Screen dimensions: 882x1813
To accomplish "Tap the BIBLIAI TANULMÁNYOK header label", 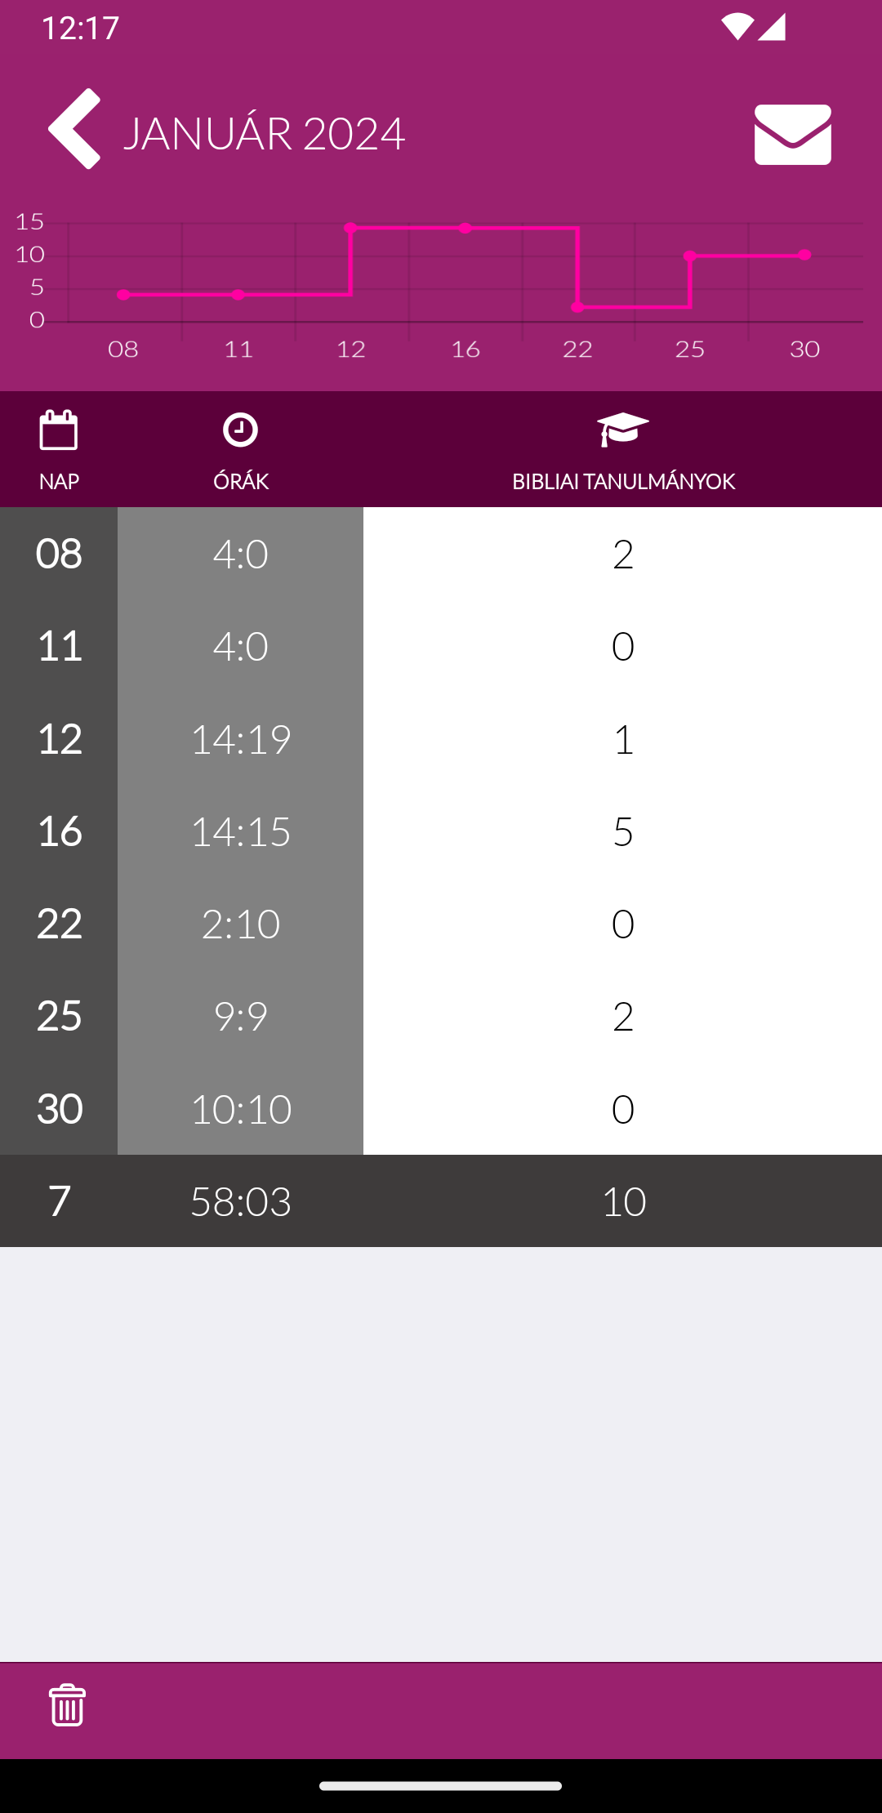I will tap(624, 482).
